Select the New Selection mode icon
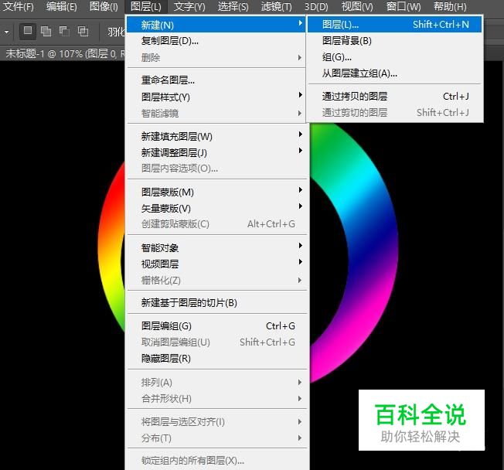Viewport: 504px width, 470px height. (x=28, y=31)
